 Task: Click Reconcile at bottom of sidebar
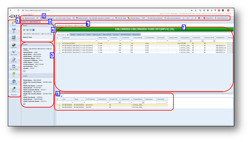tap(14, 95)
